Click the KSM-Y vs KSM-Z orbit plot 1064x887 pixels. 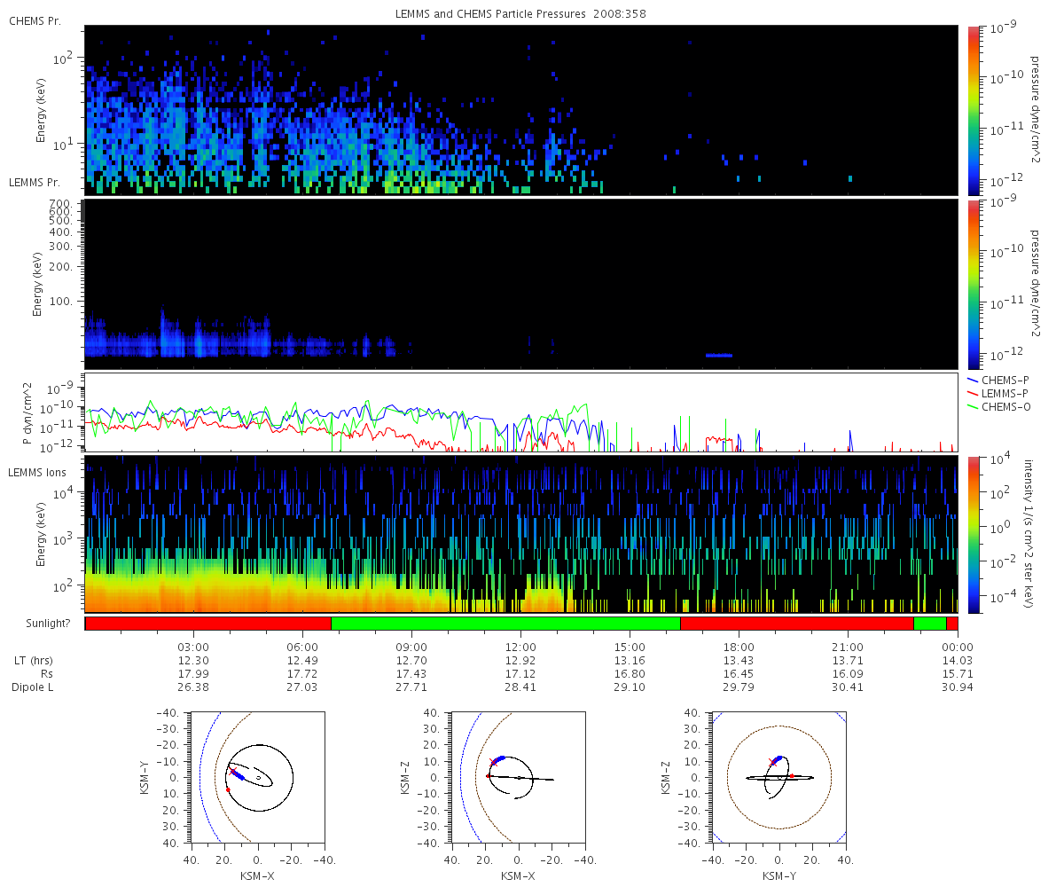coord(778,777)
